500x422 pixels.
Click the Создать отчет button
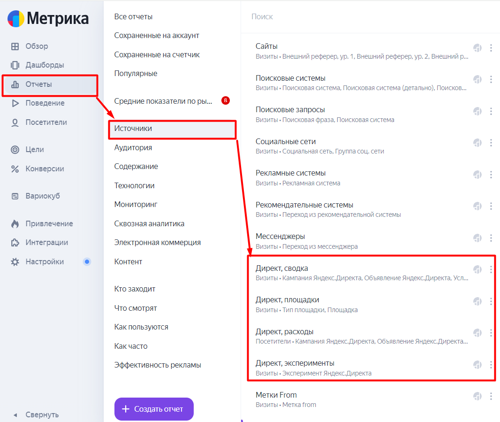coord(154,409)
